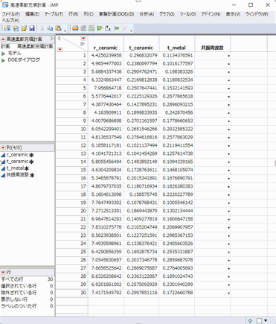
Task: Open the 行 panel red triangle menu
Action: (x=3, y=272)
